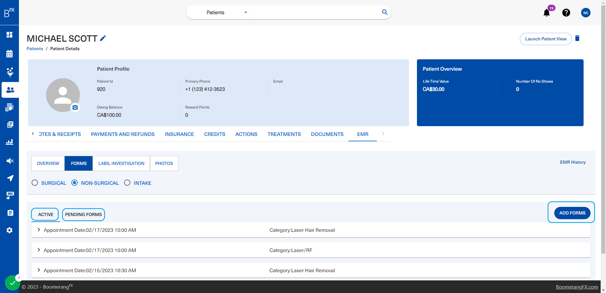Open the PAYMENTS AND REFUNDS tab

click(123, 134)
